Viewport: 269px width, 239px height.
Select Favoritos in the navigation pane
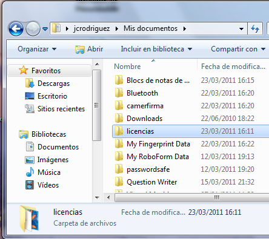pyautogui.click(x=50, y=71)
